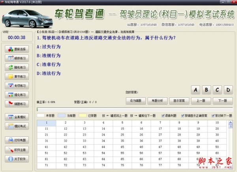Viewport: 237px width, 172px height.
Task: Select question 71 cell in grid
Action: click(47, 165)
